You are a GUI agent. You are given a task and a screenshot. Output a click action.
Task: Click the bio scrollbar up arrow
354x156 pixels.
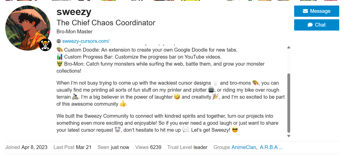(x=289, y=47)
